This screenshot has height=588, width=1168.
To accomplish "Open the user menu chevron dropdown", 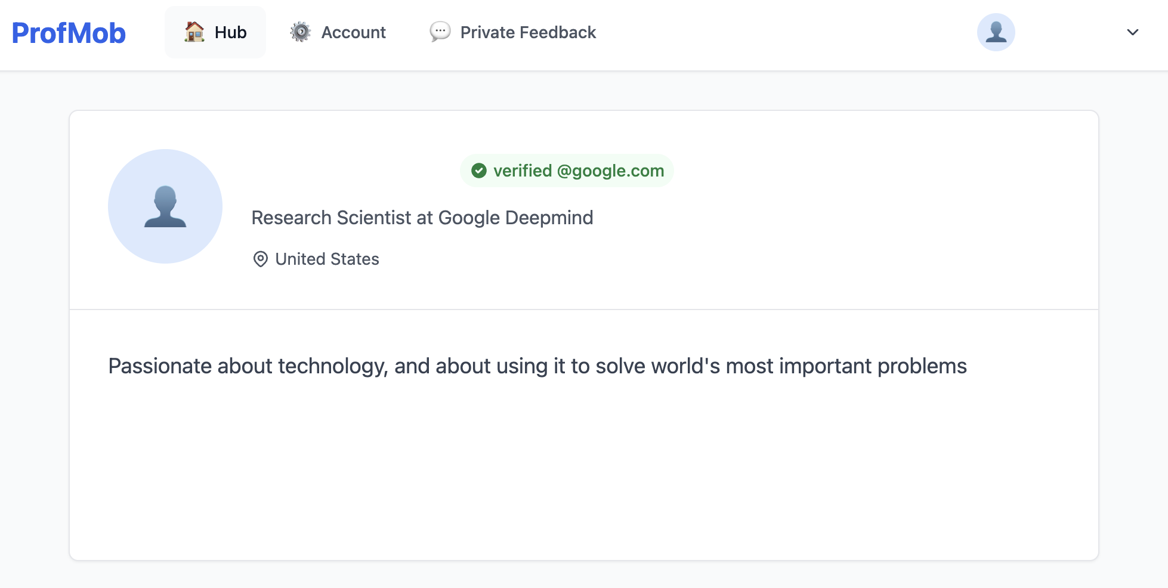I will pyautogui.click(x=1132, y=32).
